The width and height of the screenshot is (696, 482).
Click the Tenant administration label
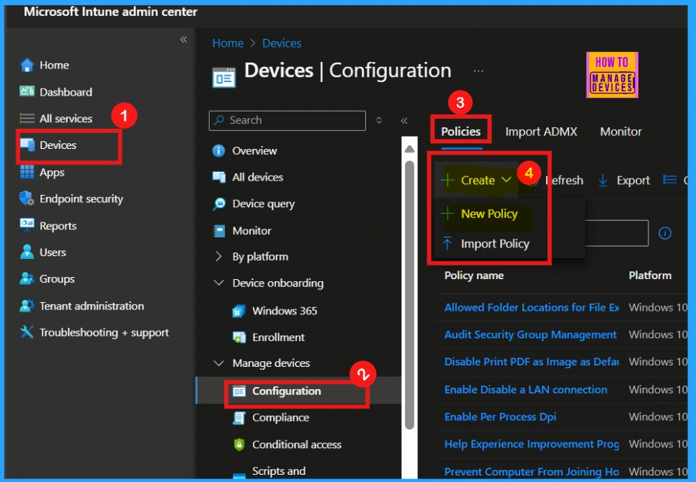pos(92,306)
